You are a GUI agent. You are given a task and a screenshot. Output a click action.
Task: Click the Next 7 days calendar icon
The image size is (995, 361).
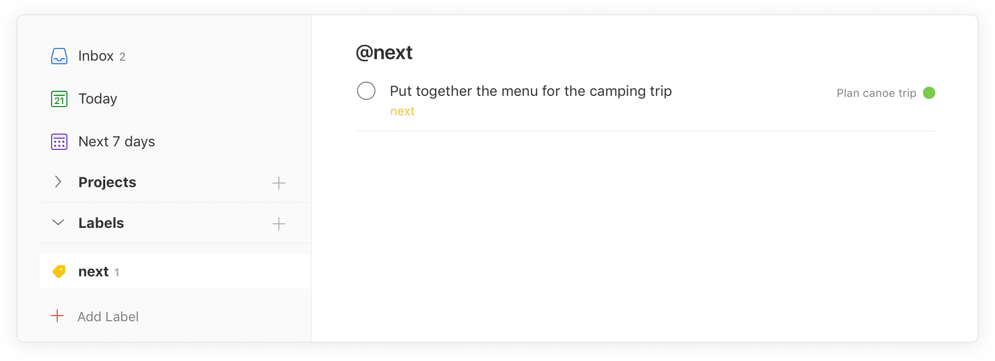coord(59,142)
